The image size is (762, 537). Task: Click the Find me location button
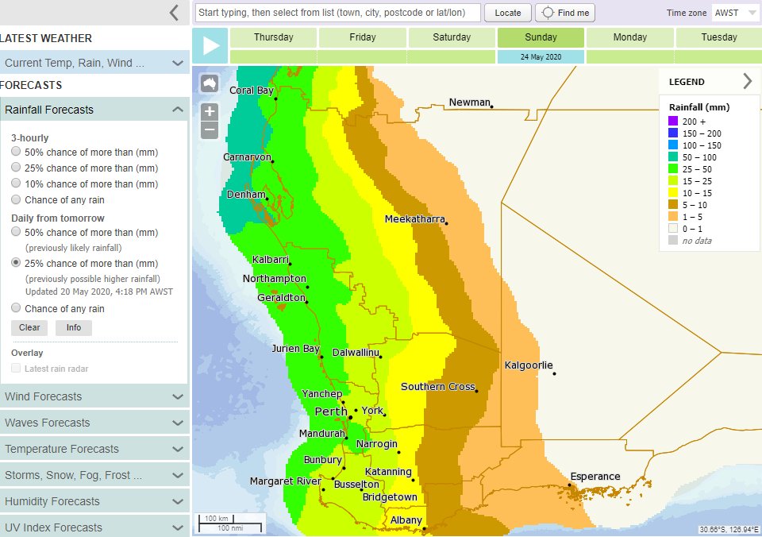(x=565, y=13)
